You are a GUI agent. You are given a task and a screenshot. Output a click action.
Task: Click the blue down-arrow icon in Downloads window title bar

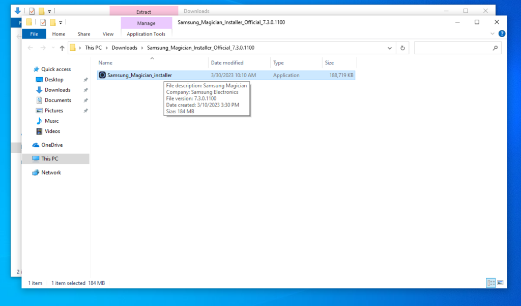point(18,11)
